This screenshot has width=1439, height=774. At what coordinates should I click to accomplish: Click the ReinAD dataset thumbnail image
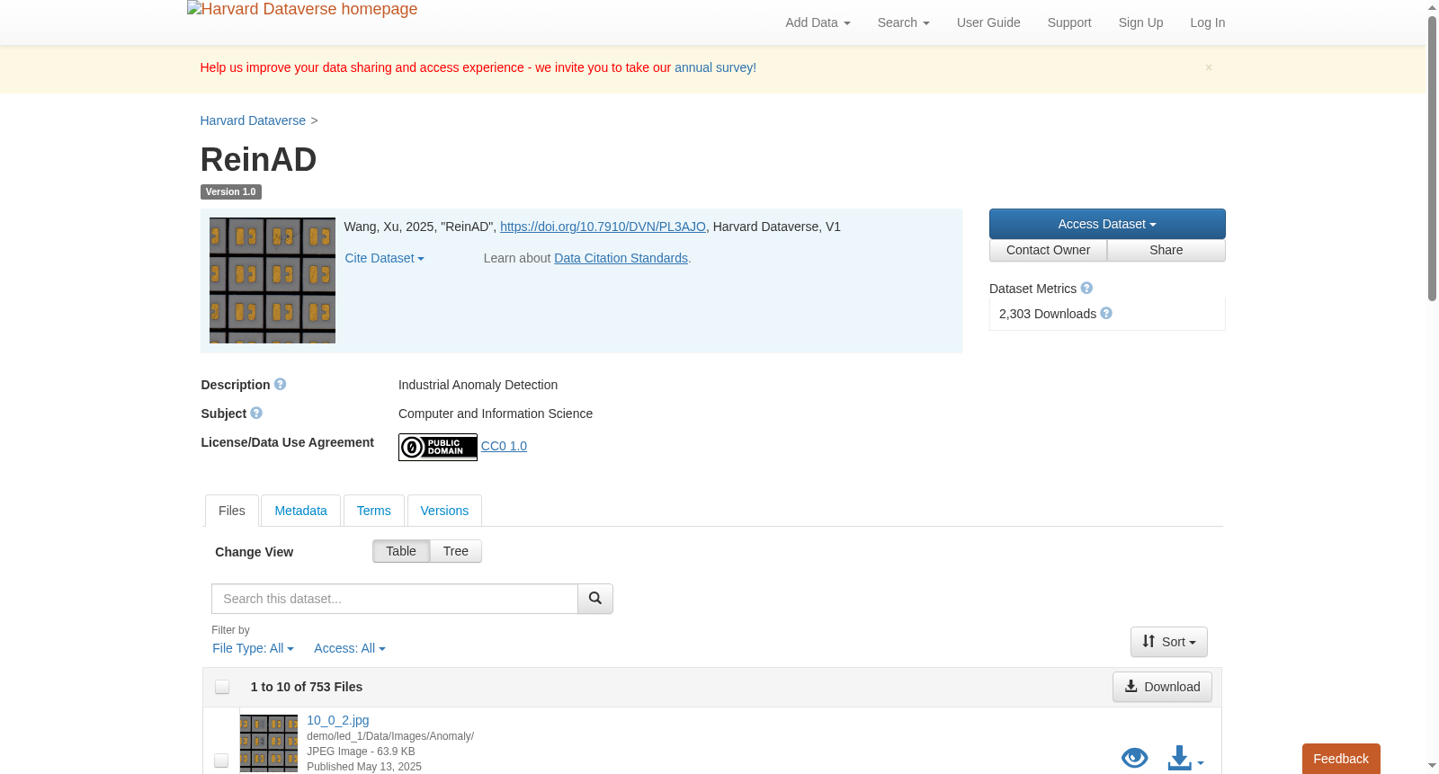point(273,280)
